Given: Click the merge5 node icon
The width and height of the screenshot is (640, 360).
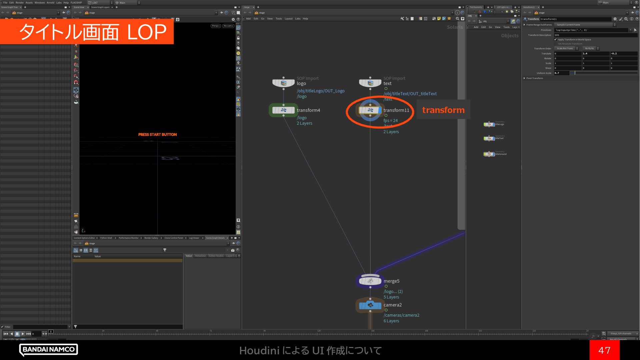Looking at the screenshot, I should point(370,281).
